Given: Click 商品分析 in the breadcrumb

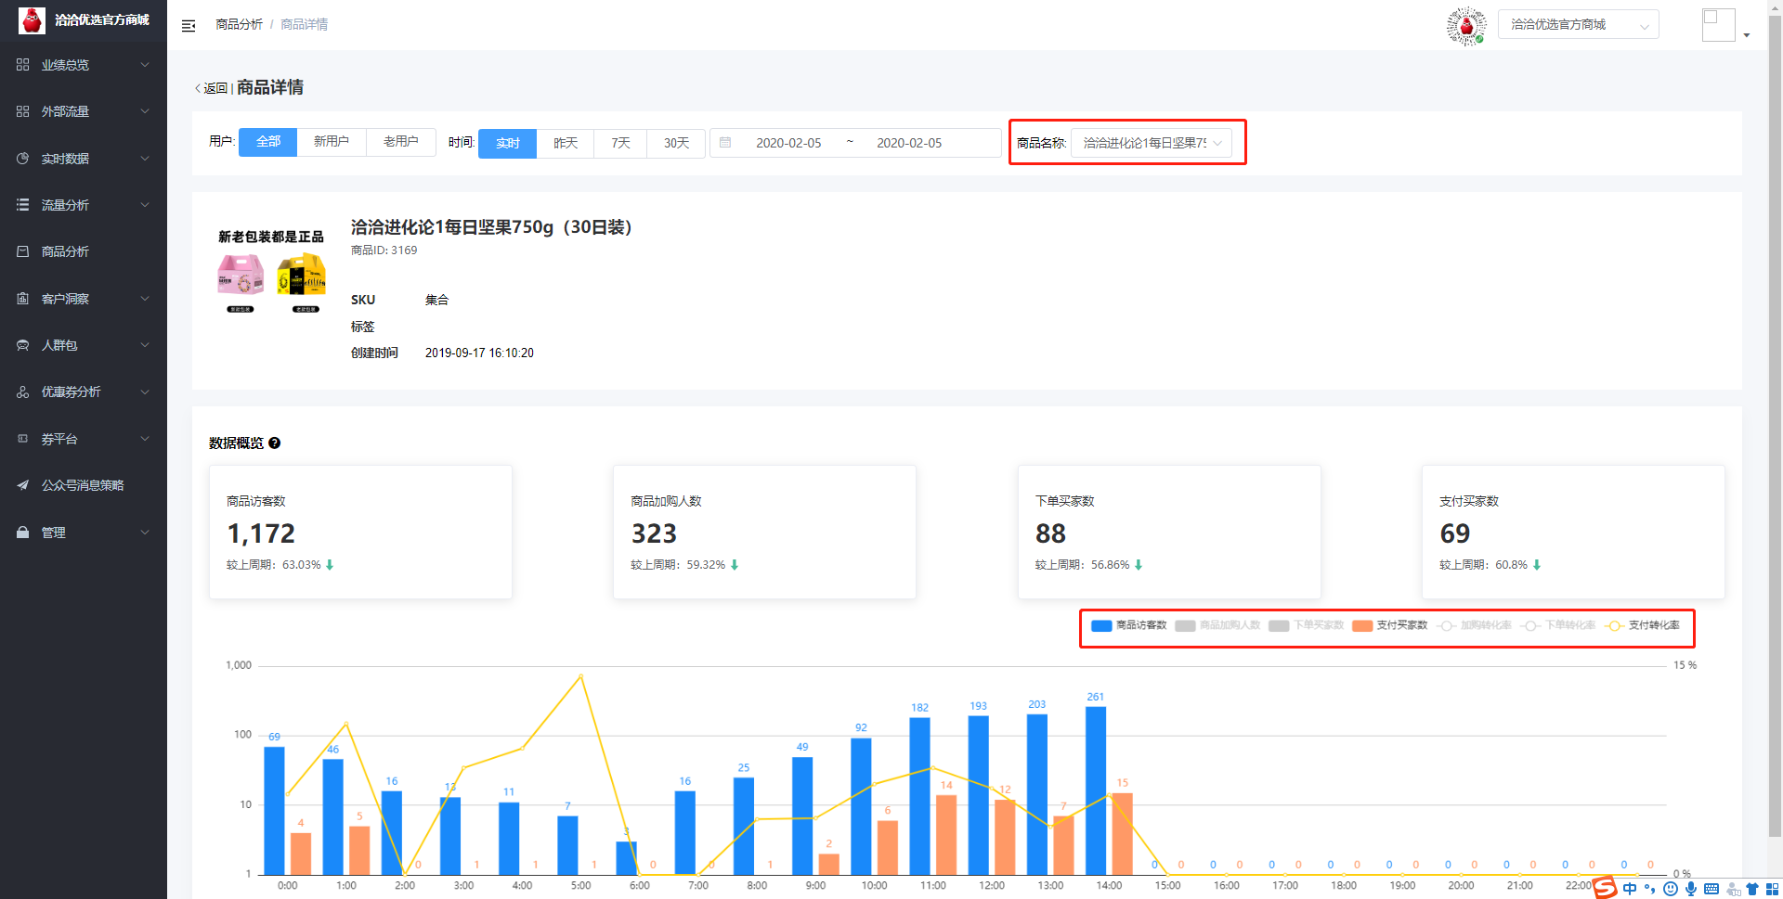Looking at the screenshot, I should [239, 24].
